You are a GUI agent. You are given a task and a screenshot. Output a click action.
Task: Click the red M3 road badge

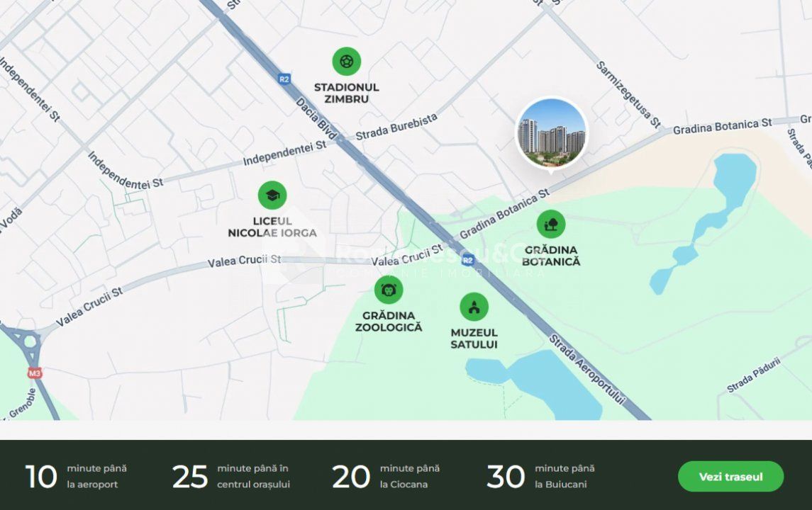(x=35, y=373)
